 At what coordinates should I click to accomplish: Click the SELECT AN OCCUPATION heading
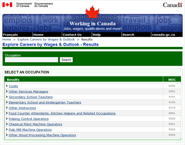point(27,72)
